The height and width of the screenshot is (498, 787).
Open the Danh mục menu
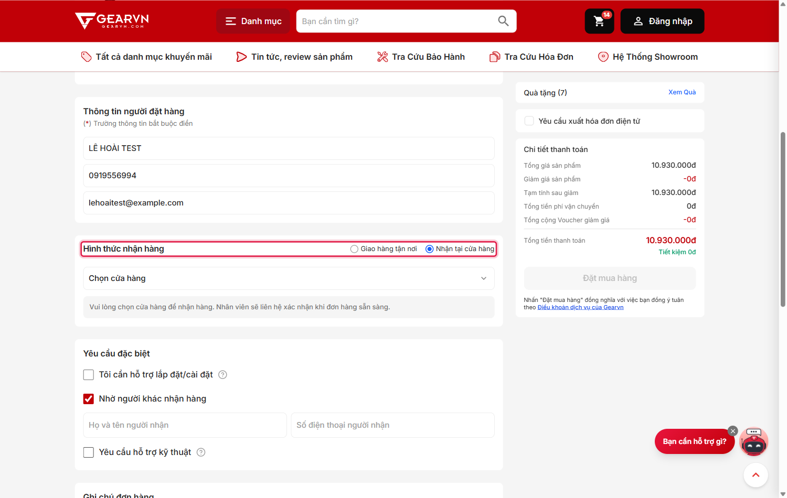point(253,21)
